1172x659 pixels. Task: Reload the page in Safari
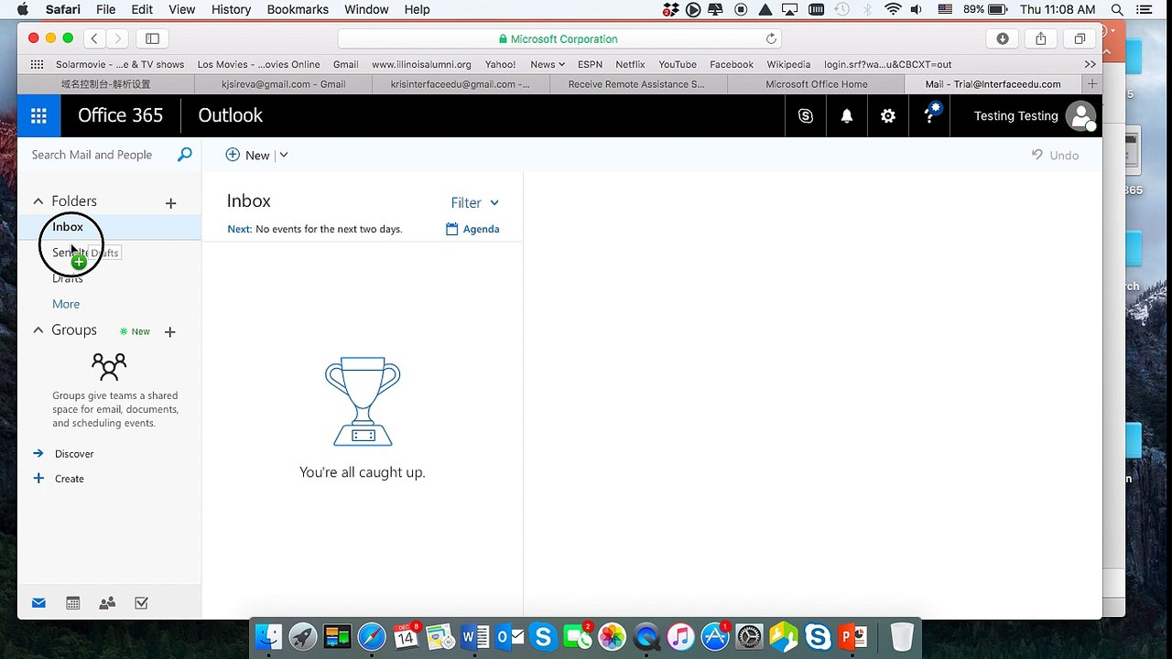tap(771, 38)
